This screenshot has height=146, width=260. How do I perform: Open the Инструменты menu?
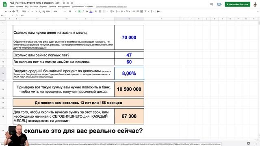[x=64, y=6]
